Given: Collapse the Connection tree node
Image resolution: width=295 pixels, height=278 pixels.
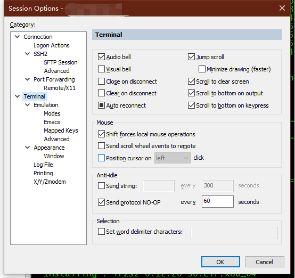Looking at the screenshot, I should 18,37.
